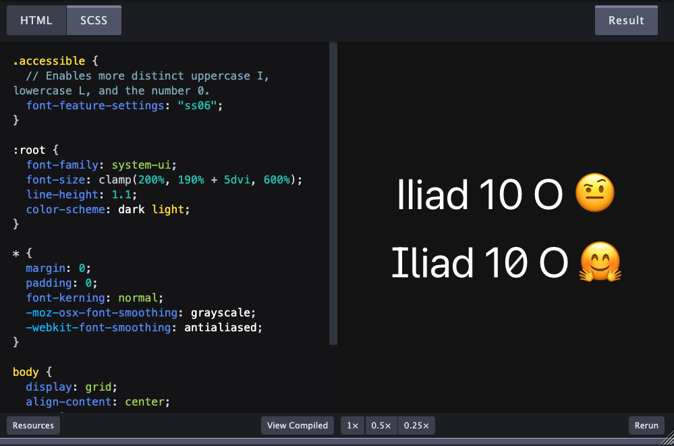Click the 5dvi value in clamp
The image size is (674, 446).
[x=237, y=179]
